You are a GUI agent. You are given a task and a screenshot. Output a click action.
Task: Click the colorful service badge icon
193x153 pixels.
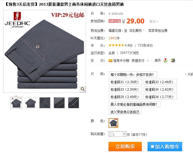[x=173, y=60]
